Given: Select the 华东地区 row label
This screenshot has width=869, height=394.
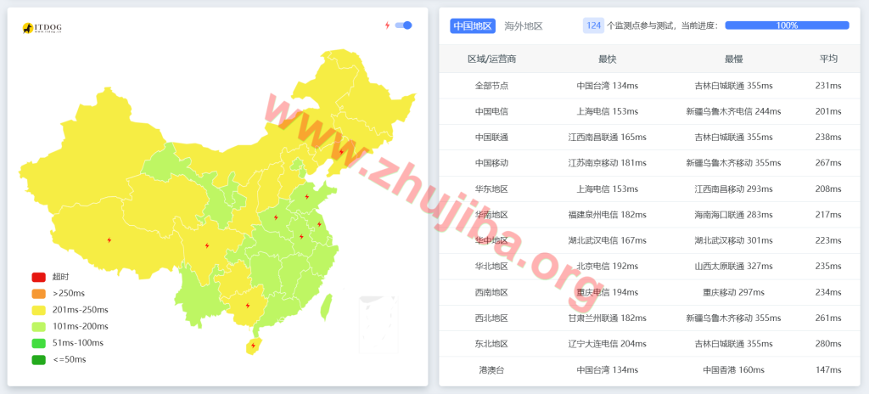Looking at the screenshot, I should tap(491, 189).
